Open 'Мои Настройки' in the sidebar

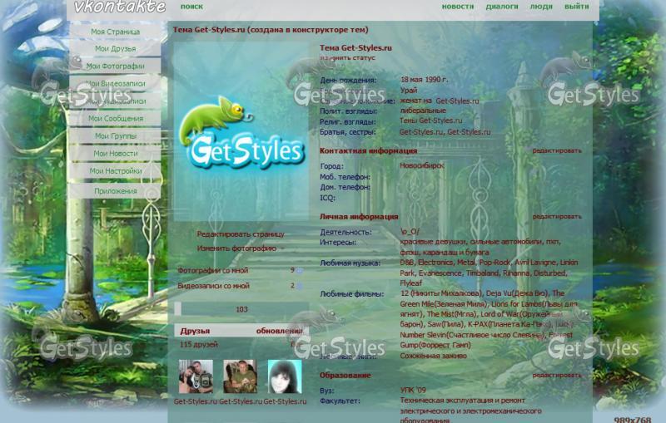coord(115,171)
